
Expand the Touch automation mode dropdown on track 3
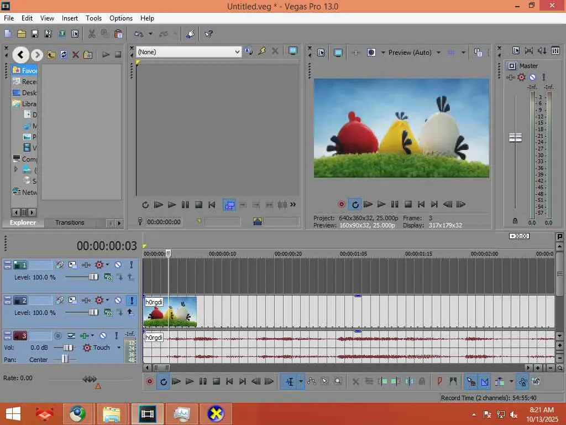click(118, 348)
